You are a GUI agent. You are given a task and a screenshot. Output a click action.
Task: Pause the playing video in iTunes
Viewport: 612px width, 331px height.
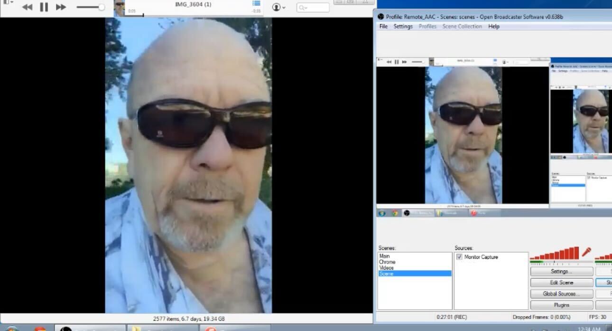pos(44,7)
